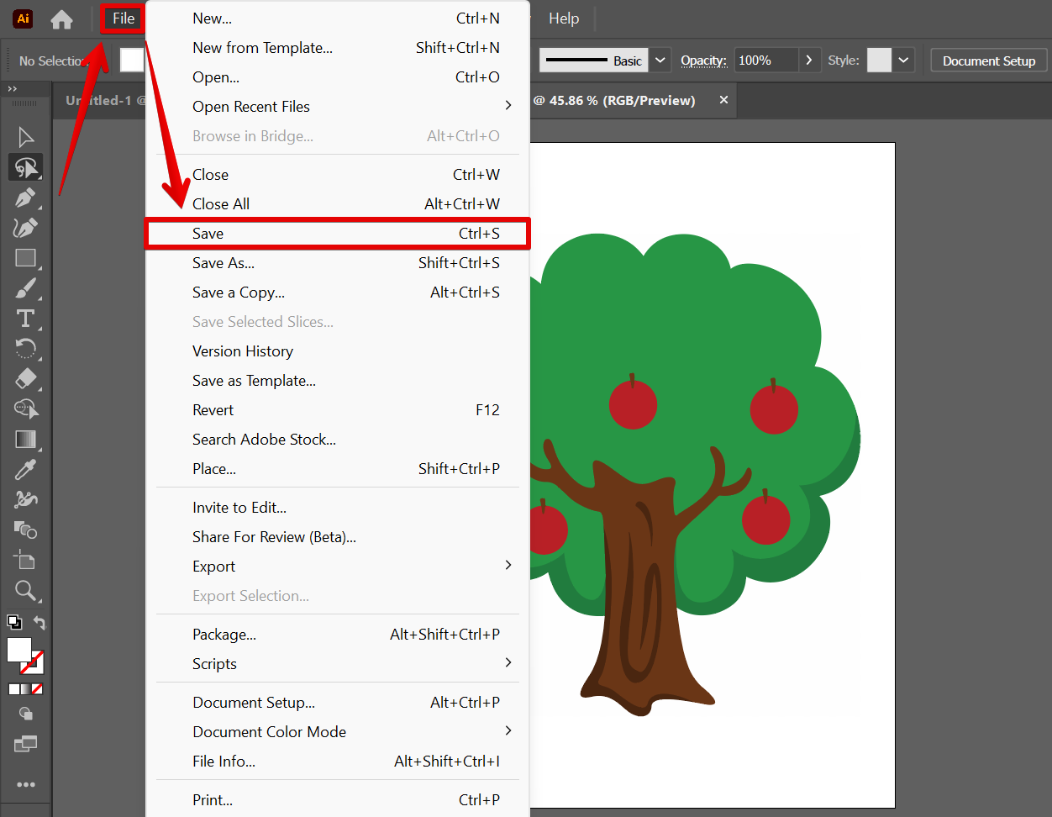Viewport: 1052px width, 817px height.
Task: Open the Style dropdown arrow
Action: click(x=903, y=61)
